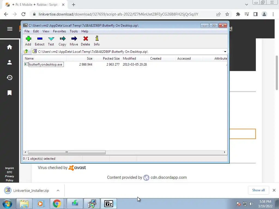Sort by the Size column header
This screenshot has height=209, width=279.
click(x=80, y=59)
